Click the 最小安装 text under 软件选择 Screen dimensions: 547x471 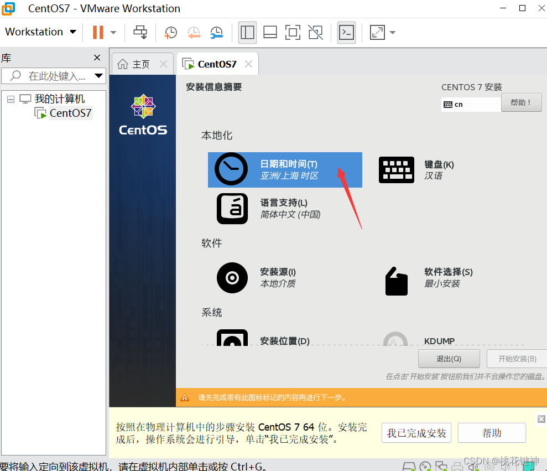click(442, 283)
